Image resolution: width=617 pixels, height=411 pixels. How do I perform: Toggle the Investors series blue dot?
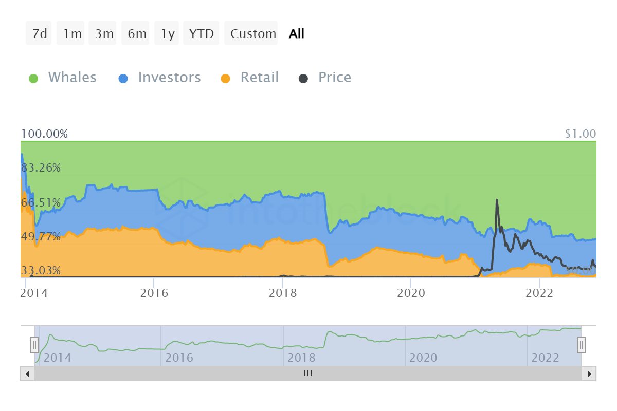pyautogui.click(x=123, y=78)
